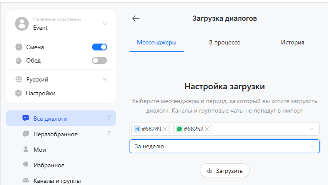Click the Избранное sidebar icon
This screenshot has height=185, width=328.
pyautogui.click(x=25, y=165)
